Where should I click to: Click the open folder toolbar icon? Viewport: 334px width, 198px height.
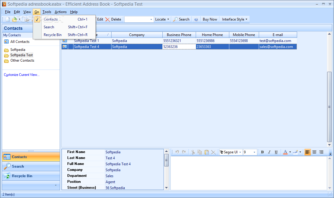15,19
